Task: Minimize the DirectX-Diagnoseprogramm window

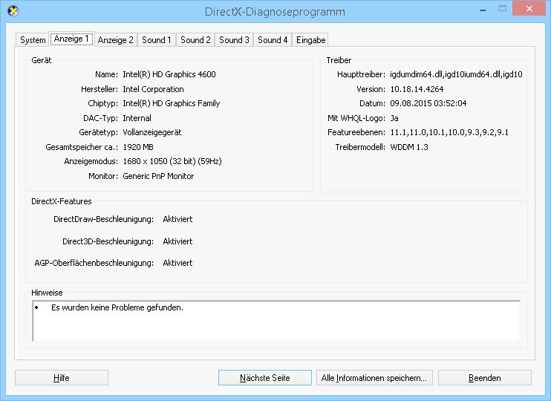Action: (483, 9)
